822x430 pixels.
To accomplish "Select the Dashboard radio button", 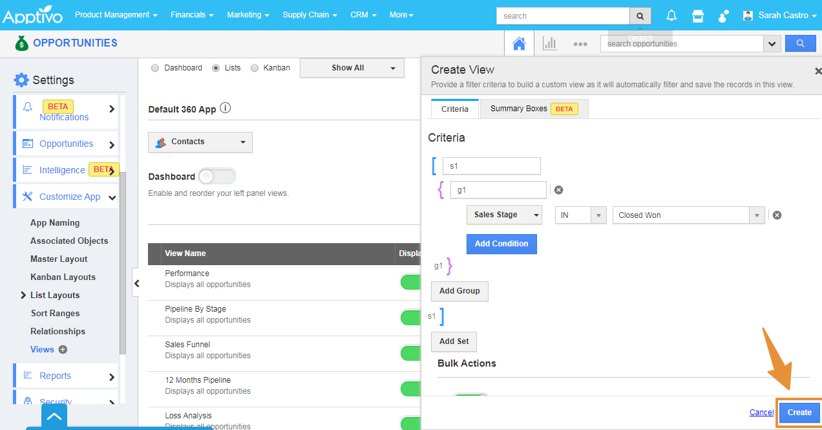I will tap(155, 68).
